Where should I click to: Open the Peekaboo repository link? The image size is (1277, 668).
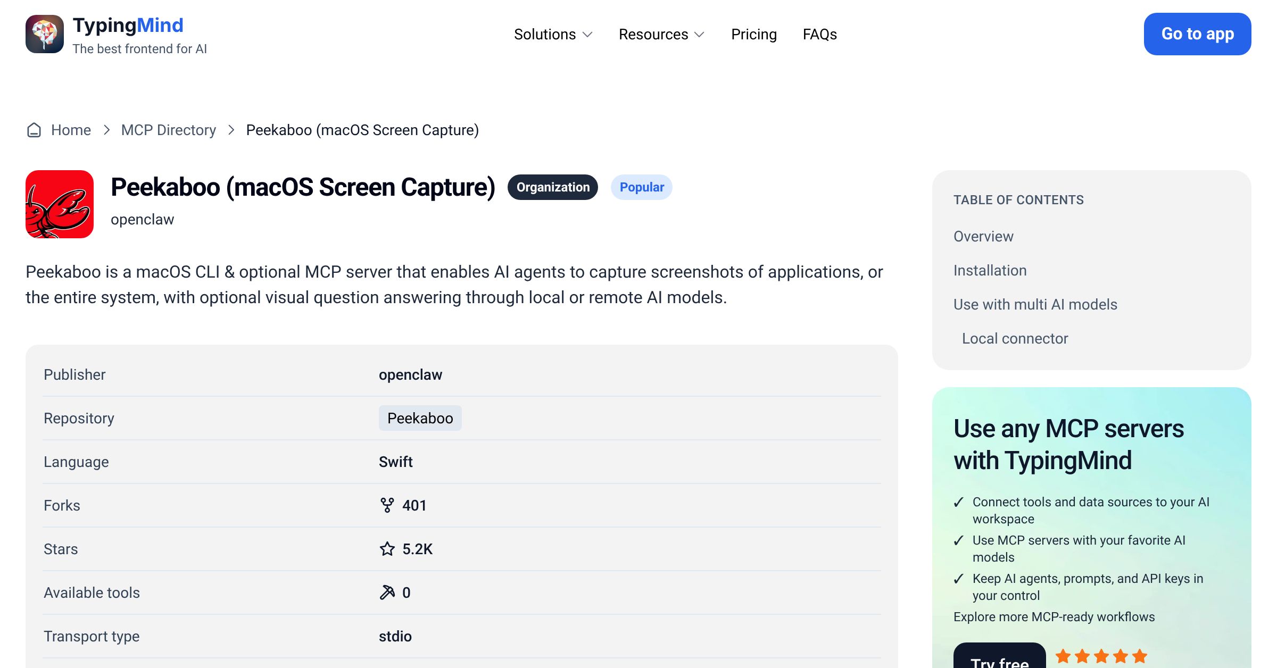click(420, 418)
